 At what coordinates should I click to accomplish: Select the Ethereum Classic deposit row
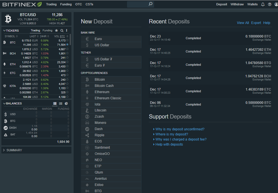tap(111, 98)
